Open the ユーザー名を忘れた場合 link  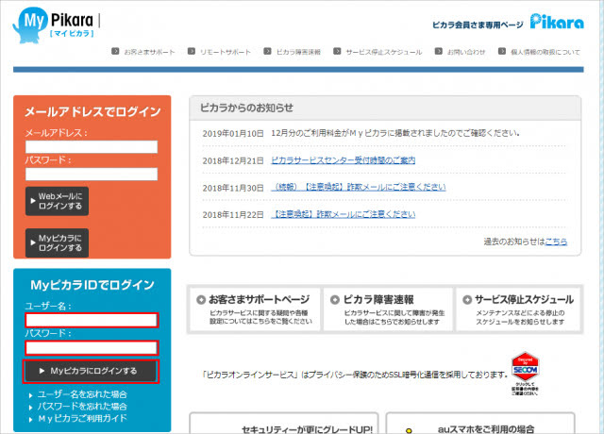pos(82,394)
